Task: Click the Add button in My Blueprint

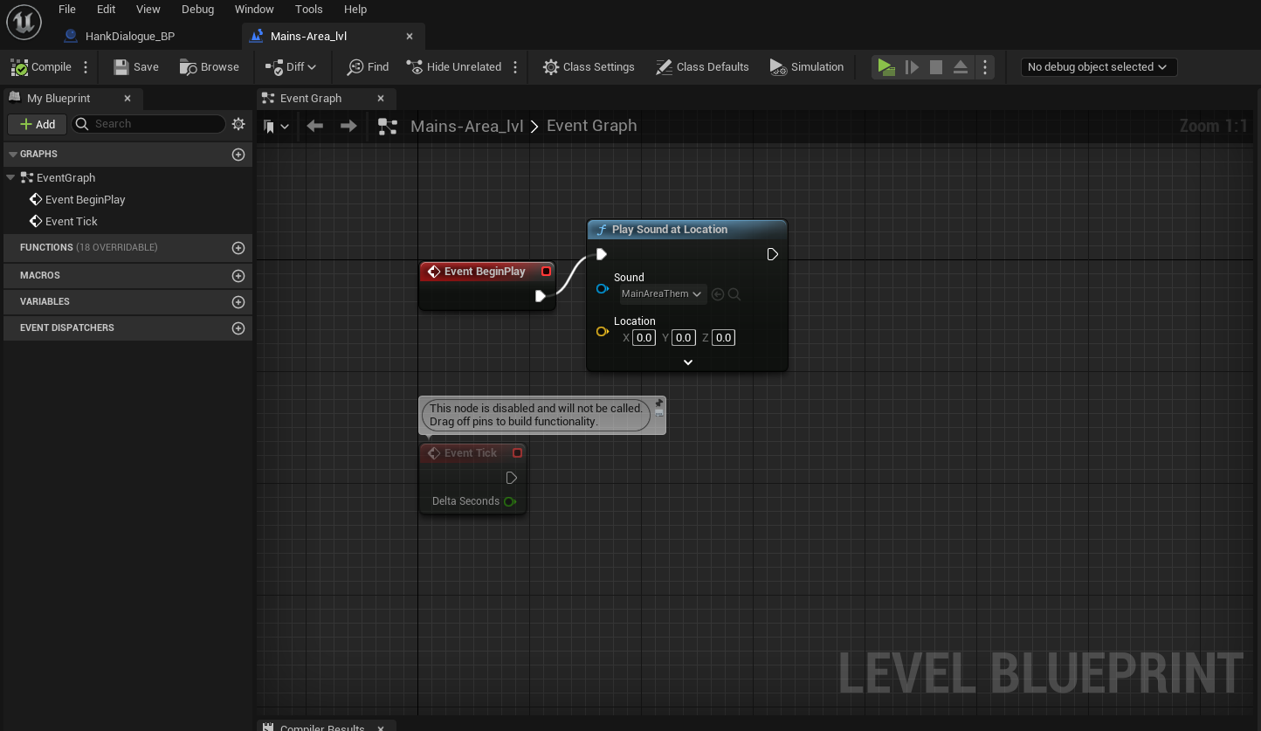Action: 38,124
